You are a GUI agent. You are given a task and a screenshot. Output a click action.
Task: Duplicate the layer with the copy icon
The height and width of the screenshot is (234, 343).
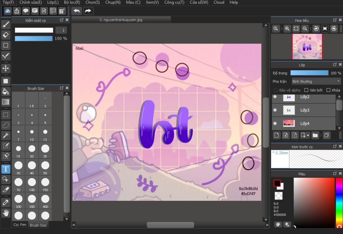[x=326, y=135]
